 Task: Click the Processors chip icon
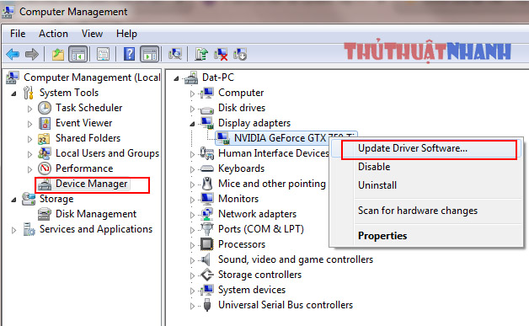pos(207,244)
